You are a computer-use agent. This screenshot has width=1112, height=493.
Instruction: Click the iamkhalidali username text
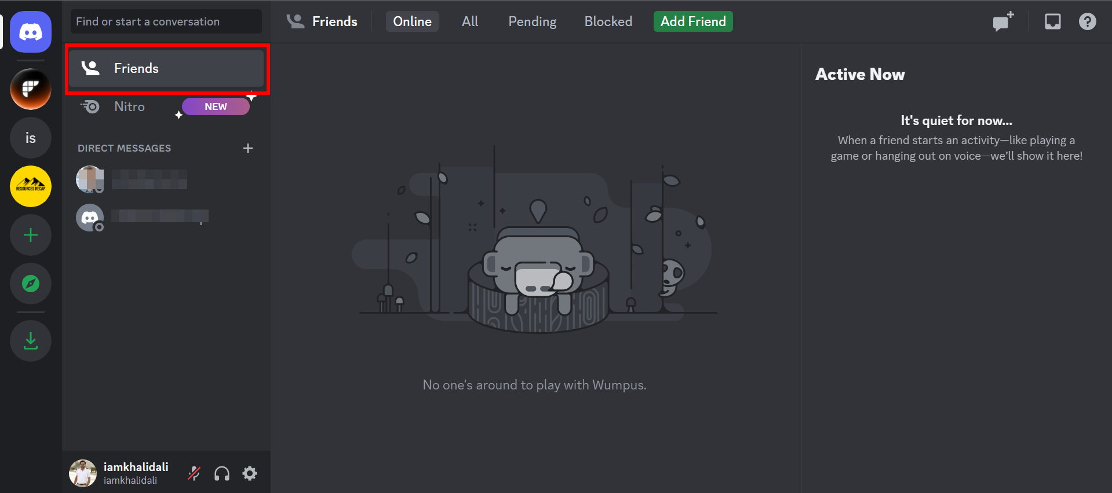click(136, 467)
